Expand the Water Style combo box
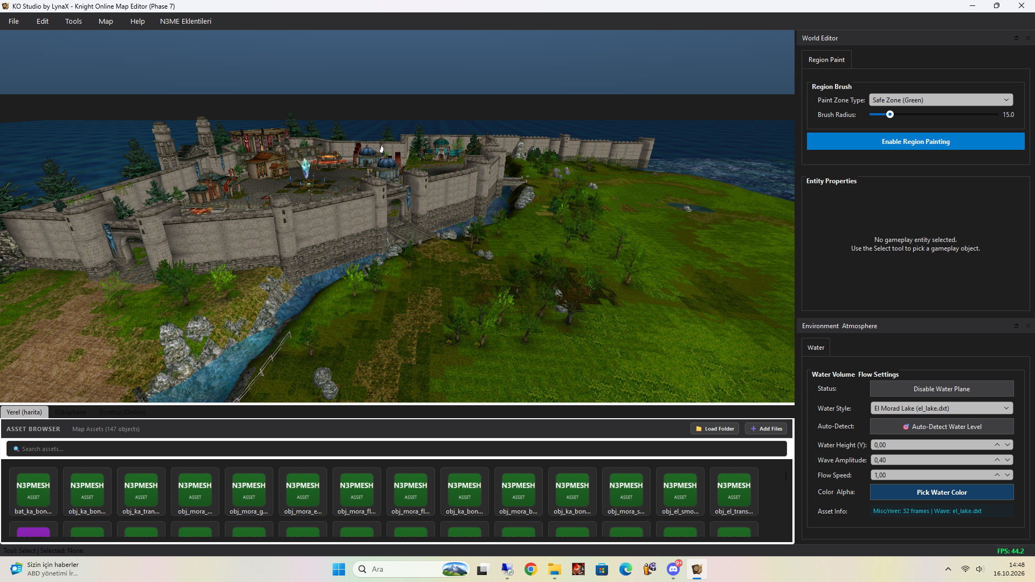The width and height of the screenshot is (1035, 582). pos(941,408)
